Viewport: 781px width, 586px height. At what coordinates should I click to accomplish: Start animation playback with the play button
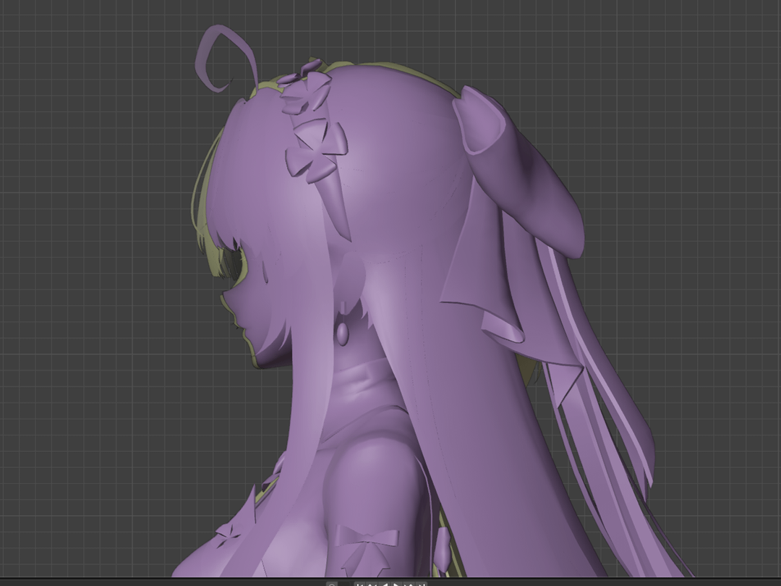coord(397,584)
